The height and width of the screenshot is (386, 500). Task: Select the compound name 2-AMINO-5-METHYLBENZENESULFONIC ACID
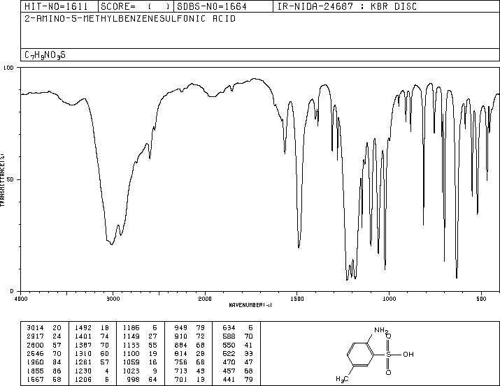tap(130, 19)
